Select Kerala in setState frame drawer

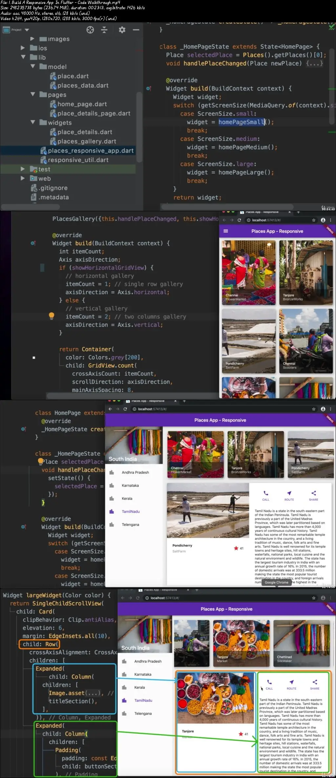coord(134,498)
